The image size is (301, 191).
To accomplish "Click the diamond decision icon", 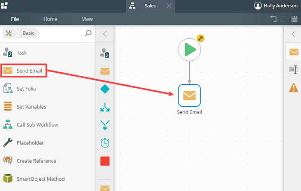I will pos(105,89).
